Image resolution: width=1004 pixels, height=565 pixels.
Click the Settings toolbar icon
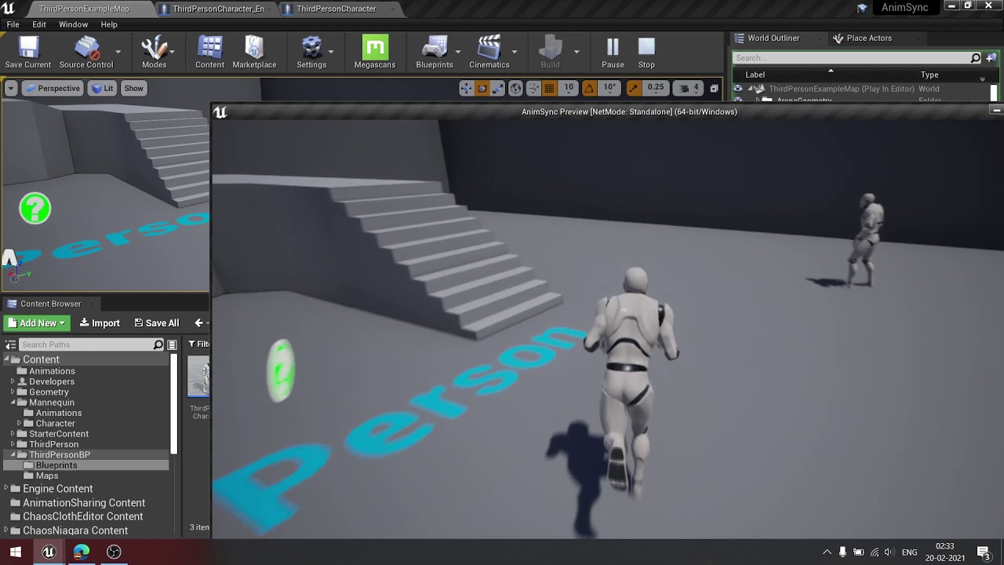point(311,53)
